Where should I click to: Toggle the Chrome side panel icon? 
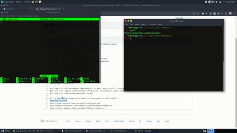point(226,14)
